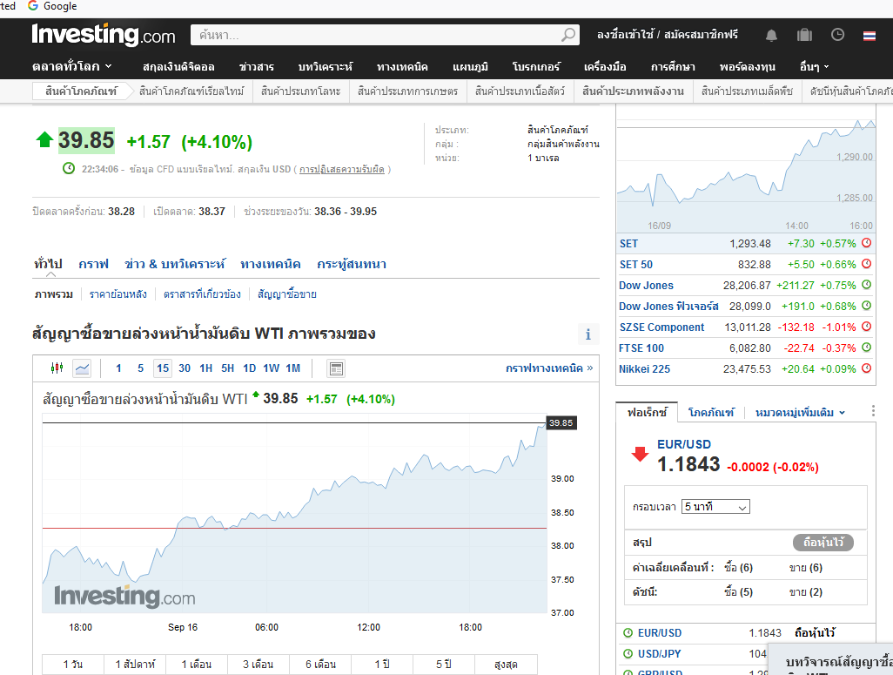Click the info icon beside WTI overview heading
Image resolution: width=893 pixels, height=675 pixels.
click(x=588, y=334)
